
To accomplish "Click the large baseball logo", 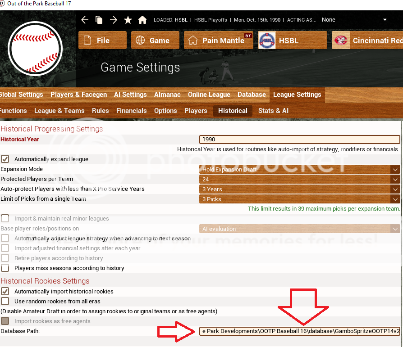I will pyautogui.click(x=35, y=48).
